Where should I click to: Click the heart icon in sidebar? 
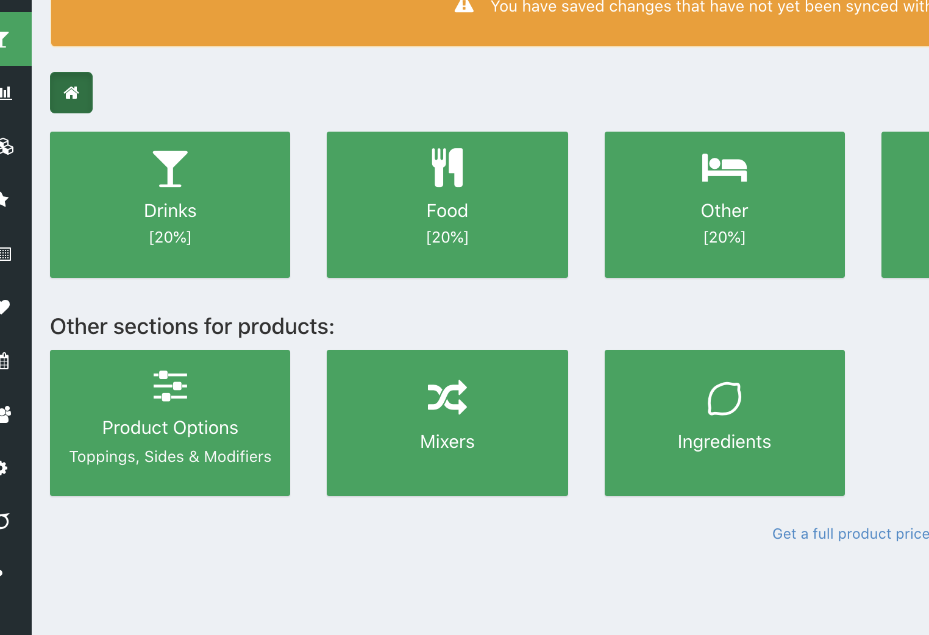click(5, 307)
